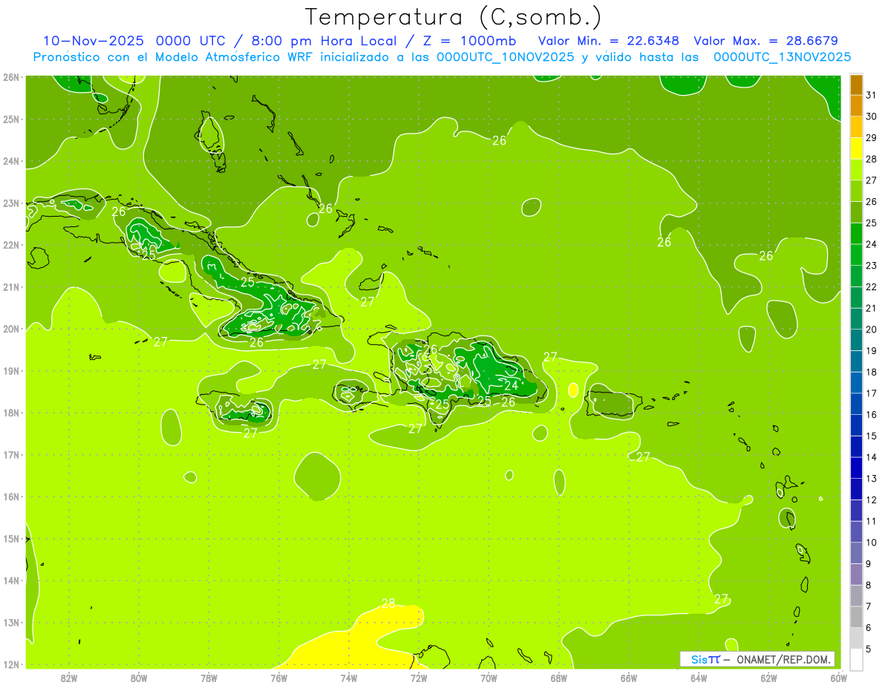Click the '18N' latitude axis label

[x=11, y=413]
